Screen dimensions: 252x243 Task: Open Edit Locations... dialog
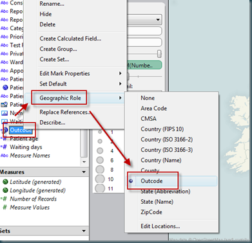pyautogui.click(x=160, y=226)
